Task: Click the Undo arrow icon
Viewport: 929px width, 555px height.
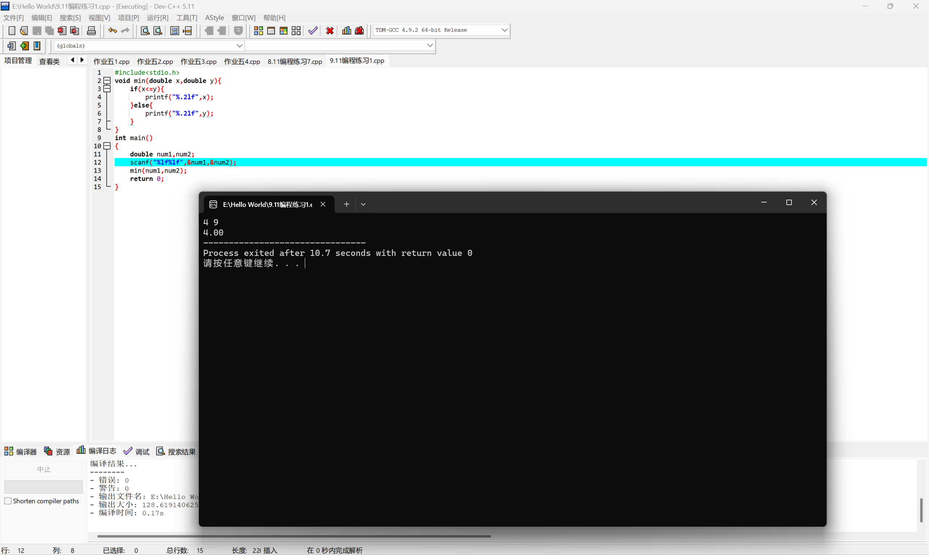Action: click(x=112, y=30)
